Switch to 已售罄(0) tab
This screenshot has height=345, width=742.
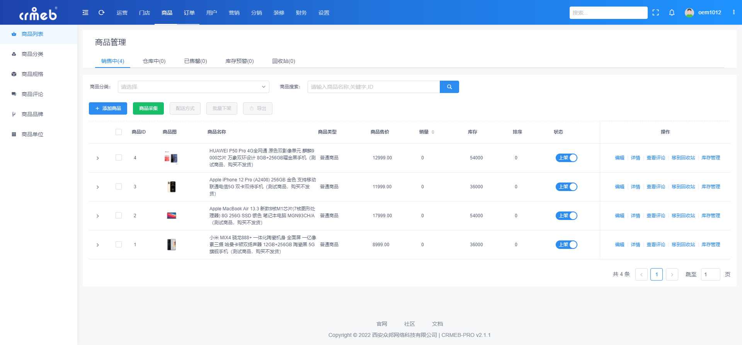196,61
